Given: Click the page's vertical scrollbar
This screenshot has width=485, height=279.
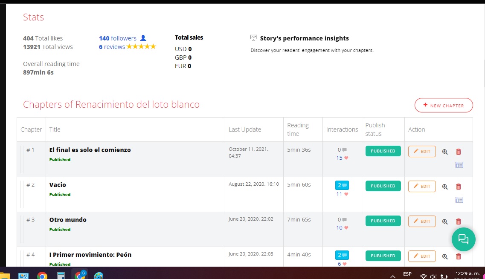Looking at the screenshot, I should pyautogui.click(x=483, y=64).
